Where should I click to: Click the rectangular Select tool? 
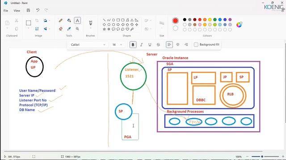(x=29, y=23)
